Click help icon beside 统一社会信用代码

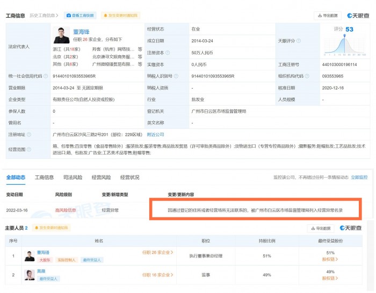click(x=45, y=76)
